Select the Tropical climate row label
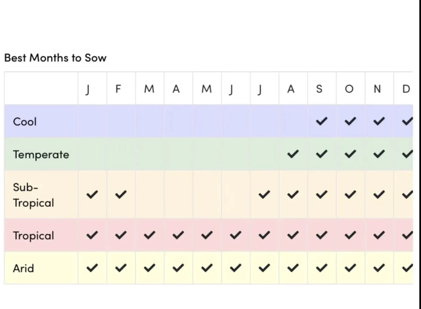The width and height of the screenshot is (421, 309). pyautogui.click(x=33, y=236)
